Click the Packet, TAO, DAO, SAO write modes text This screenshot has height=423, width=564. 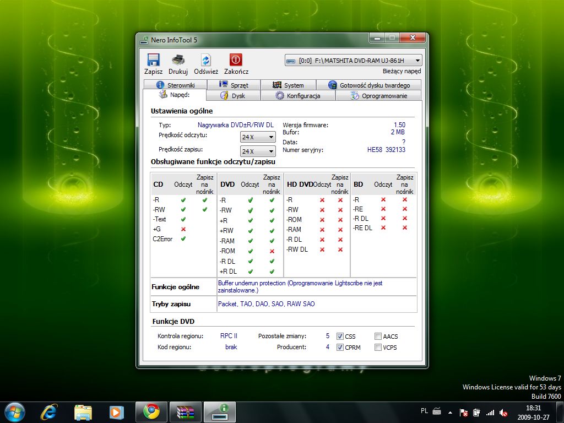pyautogui.click(x=266, y=304)
